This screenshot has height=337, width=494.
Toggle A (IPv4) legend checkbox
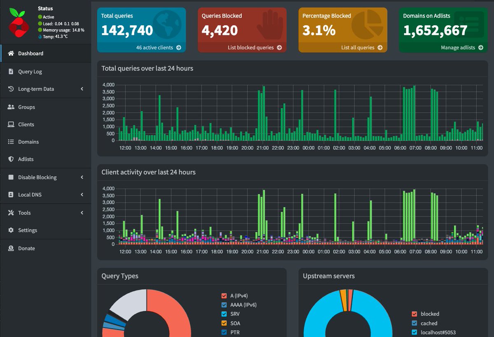(x=224, y=296)
